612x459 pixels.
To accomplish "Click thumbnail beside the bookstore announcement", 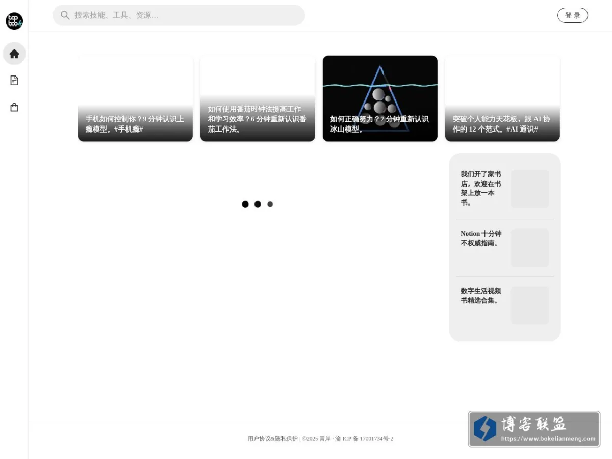I will coord(530,189).
